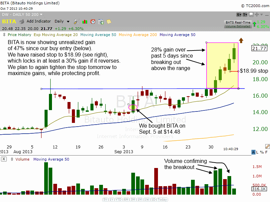Toggle percent scale % button
Screen dimensions: 270x202
262,152
